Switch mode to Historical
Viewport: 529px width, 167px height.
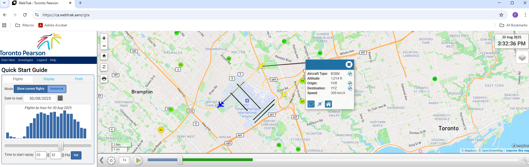[57, 89]
